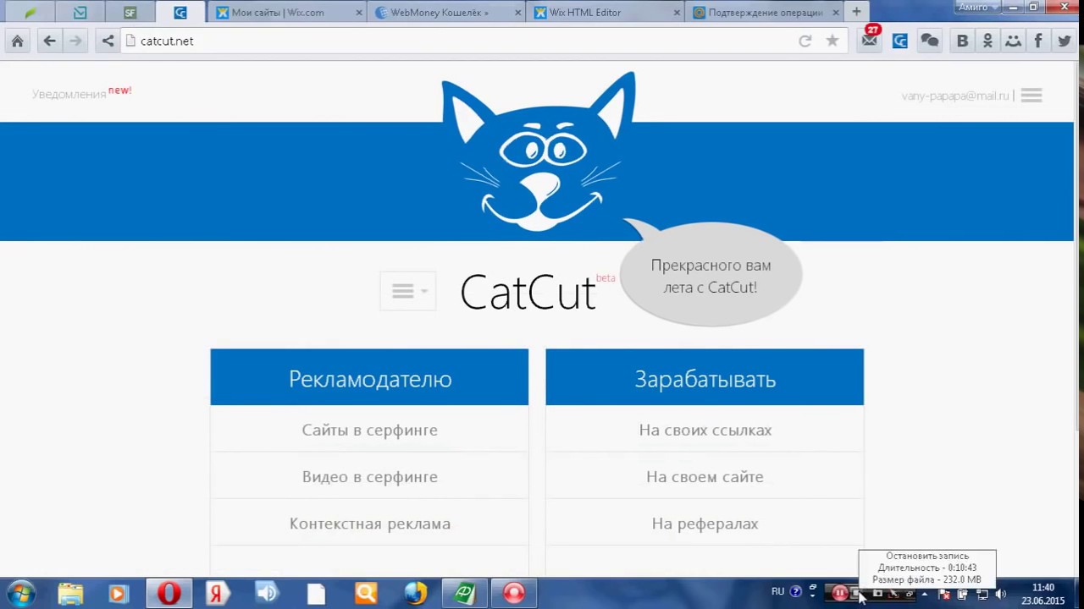The image size is (1084, 609).
Task: Click the vany-papapa@mail.ru account link
Action: [x=955, y=96]
